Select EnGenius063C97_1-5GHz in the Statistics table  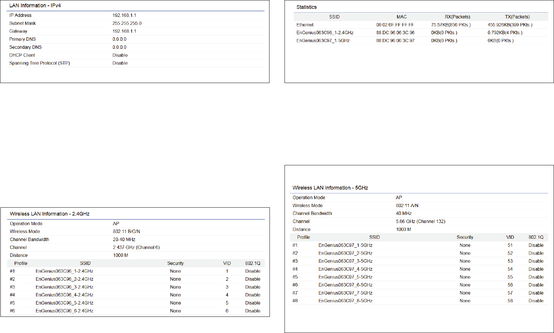pos(323,41)
